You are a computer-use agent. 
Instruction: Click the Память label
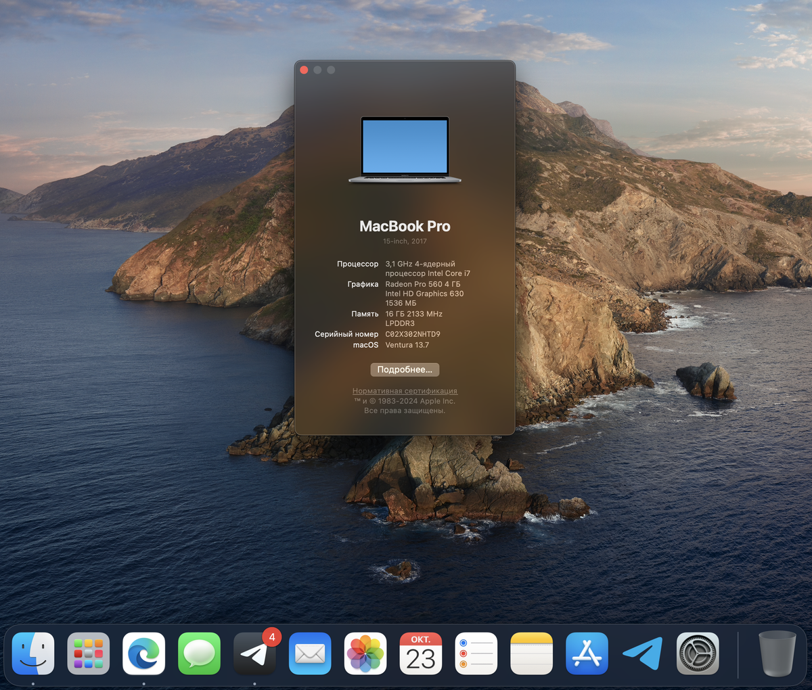click(x=365, y=314)
